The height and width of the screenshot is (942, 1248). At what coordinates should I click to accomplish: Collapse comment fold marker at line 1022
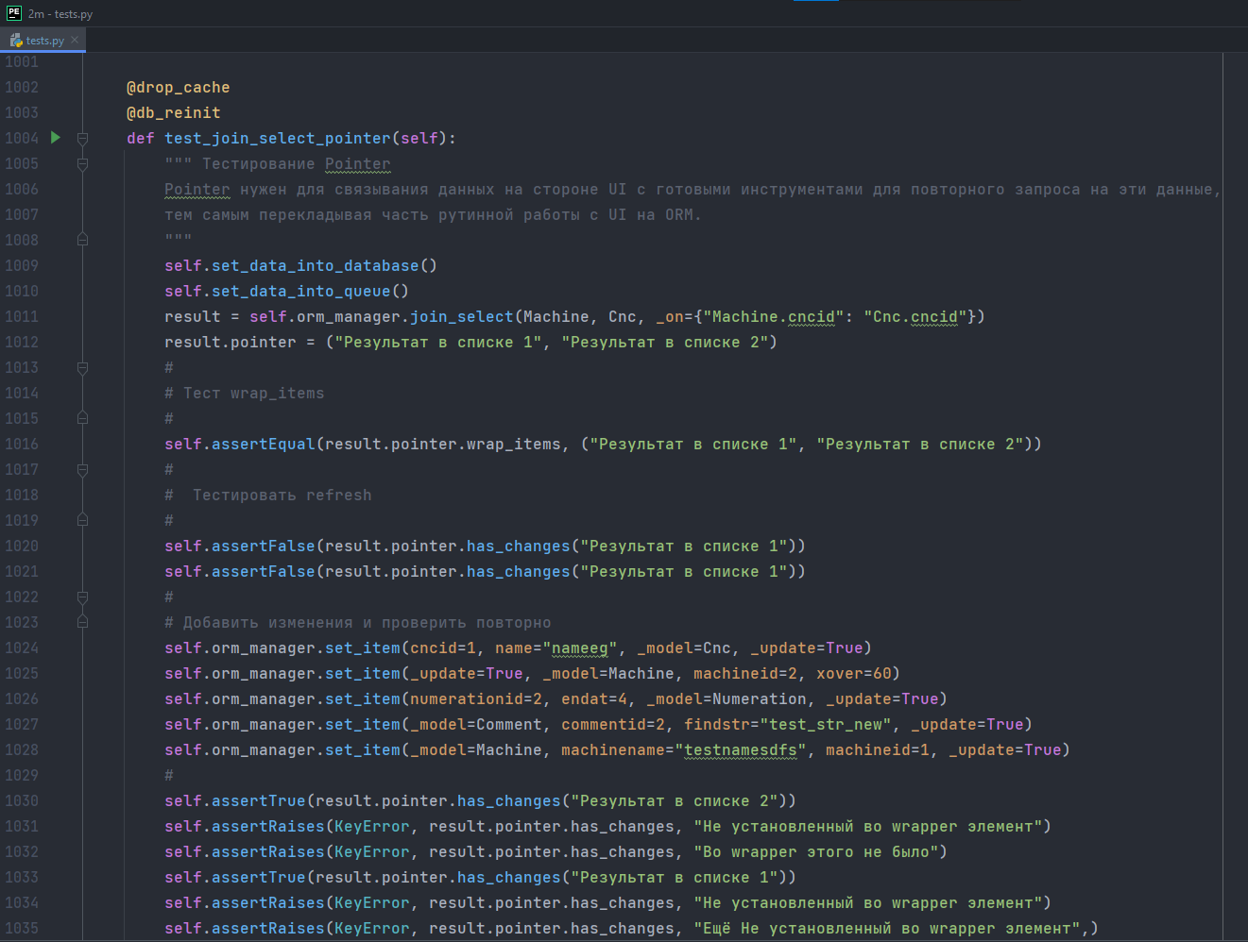point(82,597)
